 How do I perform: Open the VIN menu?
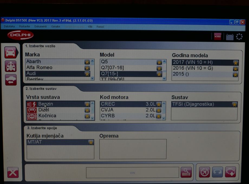[x=90, y=27]
